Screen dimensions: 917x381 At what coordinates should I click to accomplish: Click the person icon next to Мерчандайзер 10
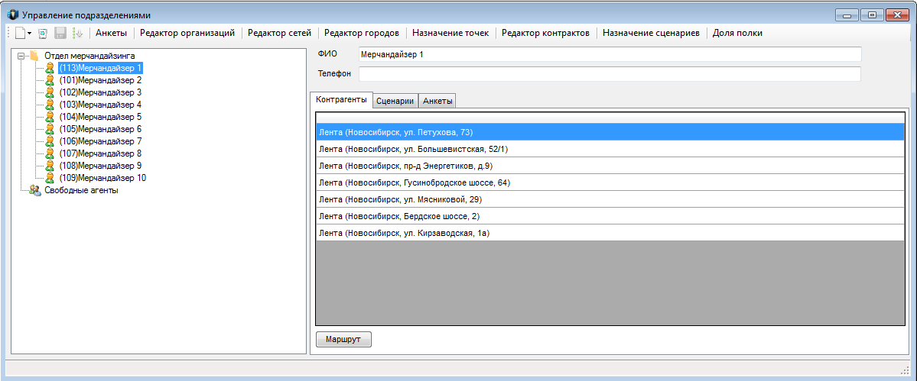[50, 178]
